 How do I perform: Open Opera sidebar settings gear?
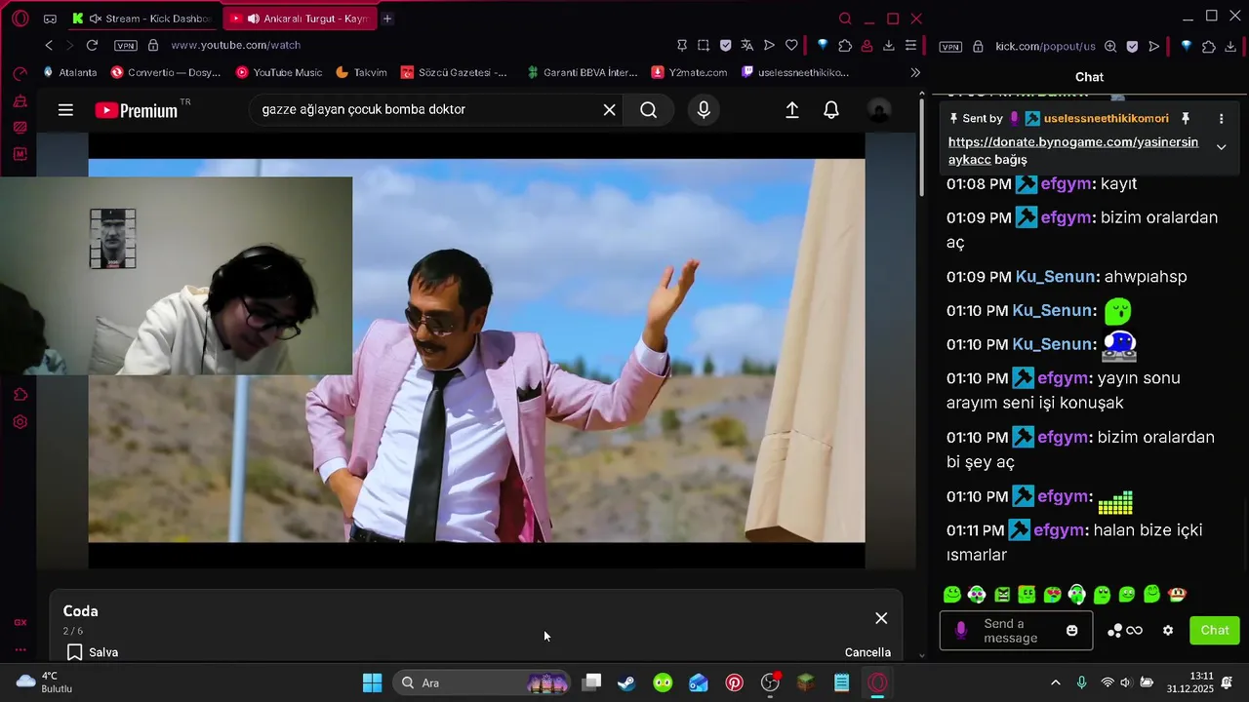20,422
